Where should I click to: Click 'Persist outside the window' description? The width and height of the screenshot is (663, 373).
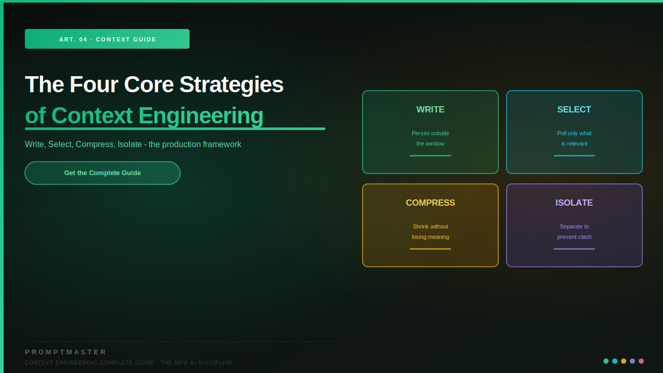430,138
